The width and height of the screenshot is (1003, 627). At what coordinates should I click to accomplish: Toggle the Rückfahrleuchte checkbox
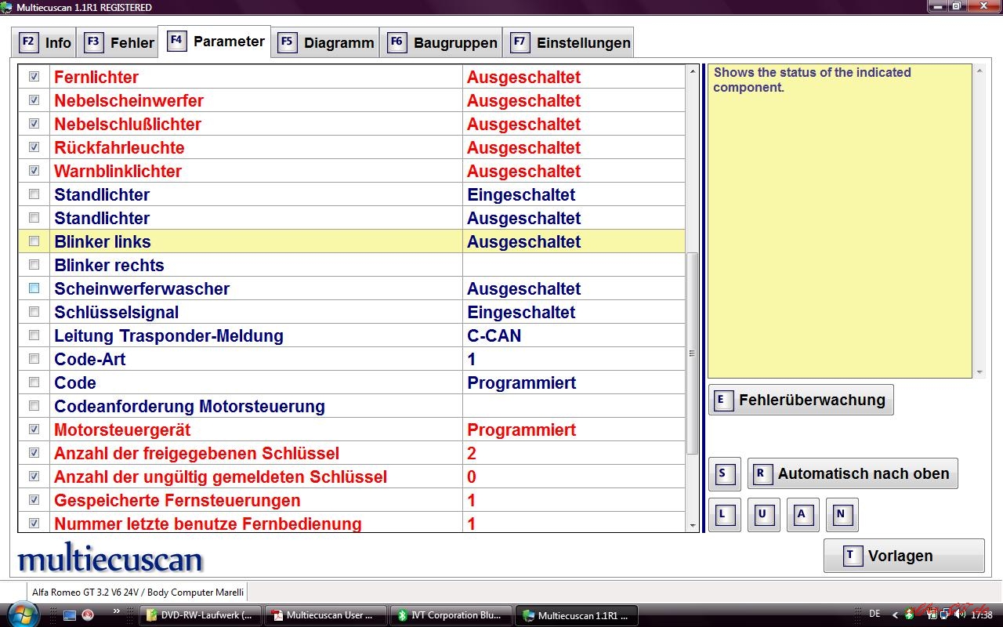point(34,147)
